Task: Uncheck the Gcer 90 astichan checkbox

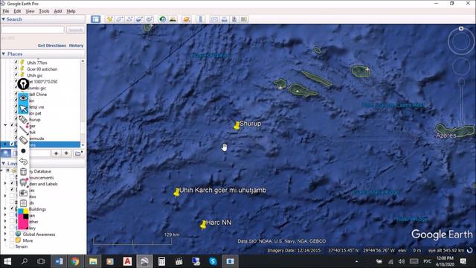Action: (16, 68)
